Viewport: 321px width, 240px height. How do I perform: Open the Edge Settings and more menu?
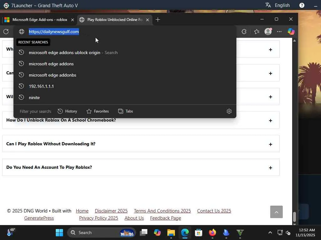tap(279, 32)
